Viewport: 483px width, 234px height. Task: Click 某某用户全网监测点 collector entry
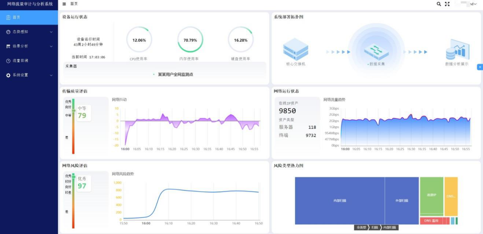[x=175, y=75]
